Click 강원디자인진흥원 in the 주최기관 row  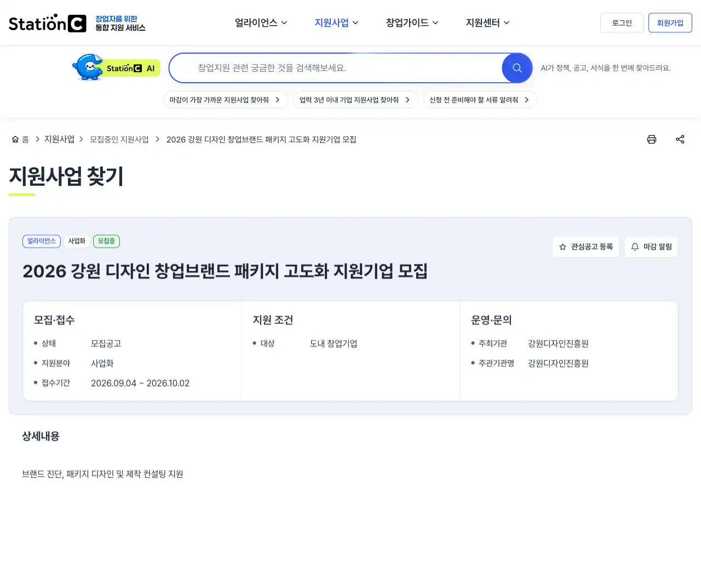[558, 344]
